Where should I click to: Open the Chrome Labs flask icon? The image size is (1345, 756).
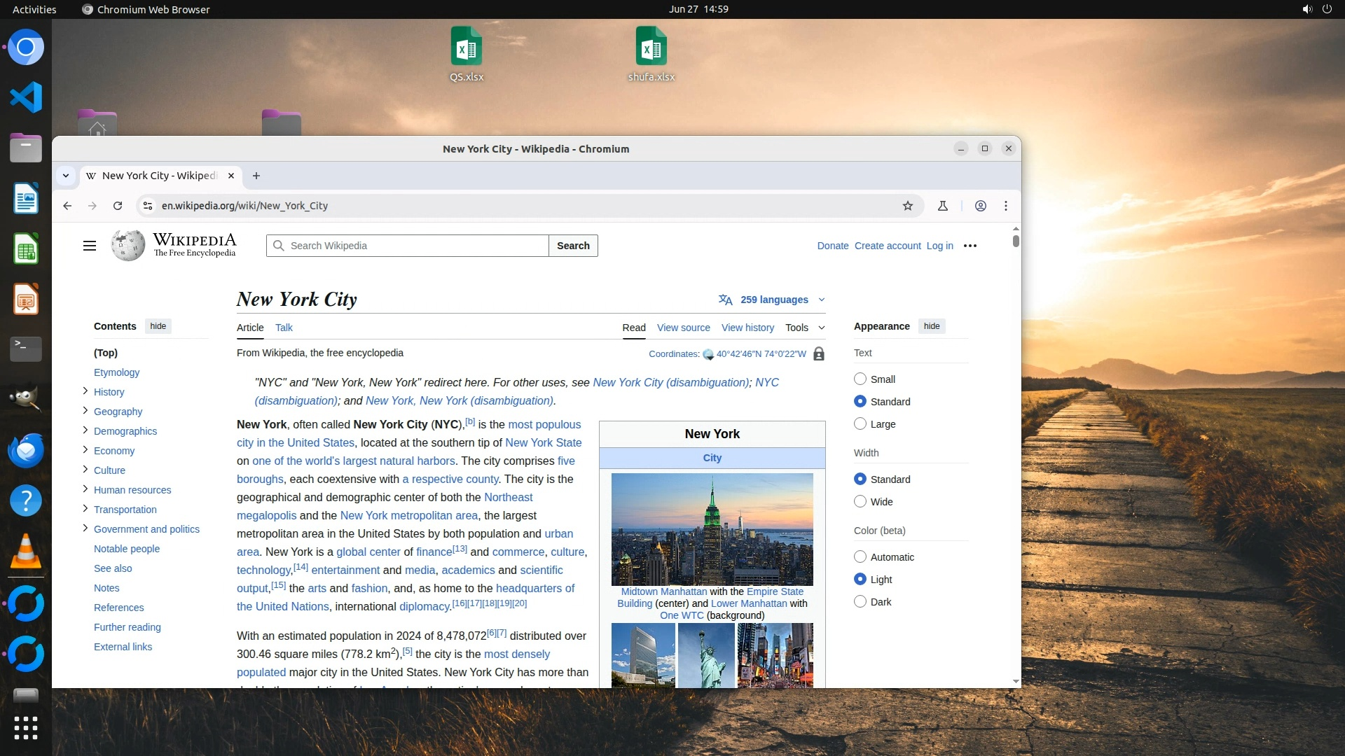pos(943,206)
